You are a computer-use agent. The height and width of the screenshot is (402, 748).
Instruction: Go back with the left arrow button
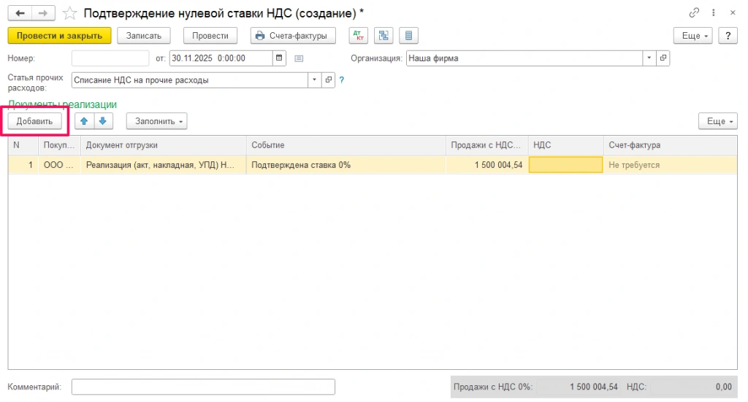[20, 13]
